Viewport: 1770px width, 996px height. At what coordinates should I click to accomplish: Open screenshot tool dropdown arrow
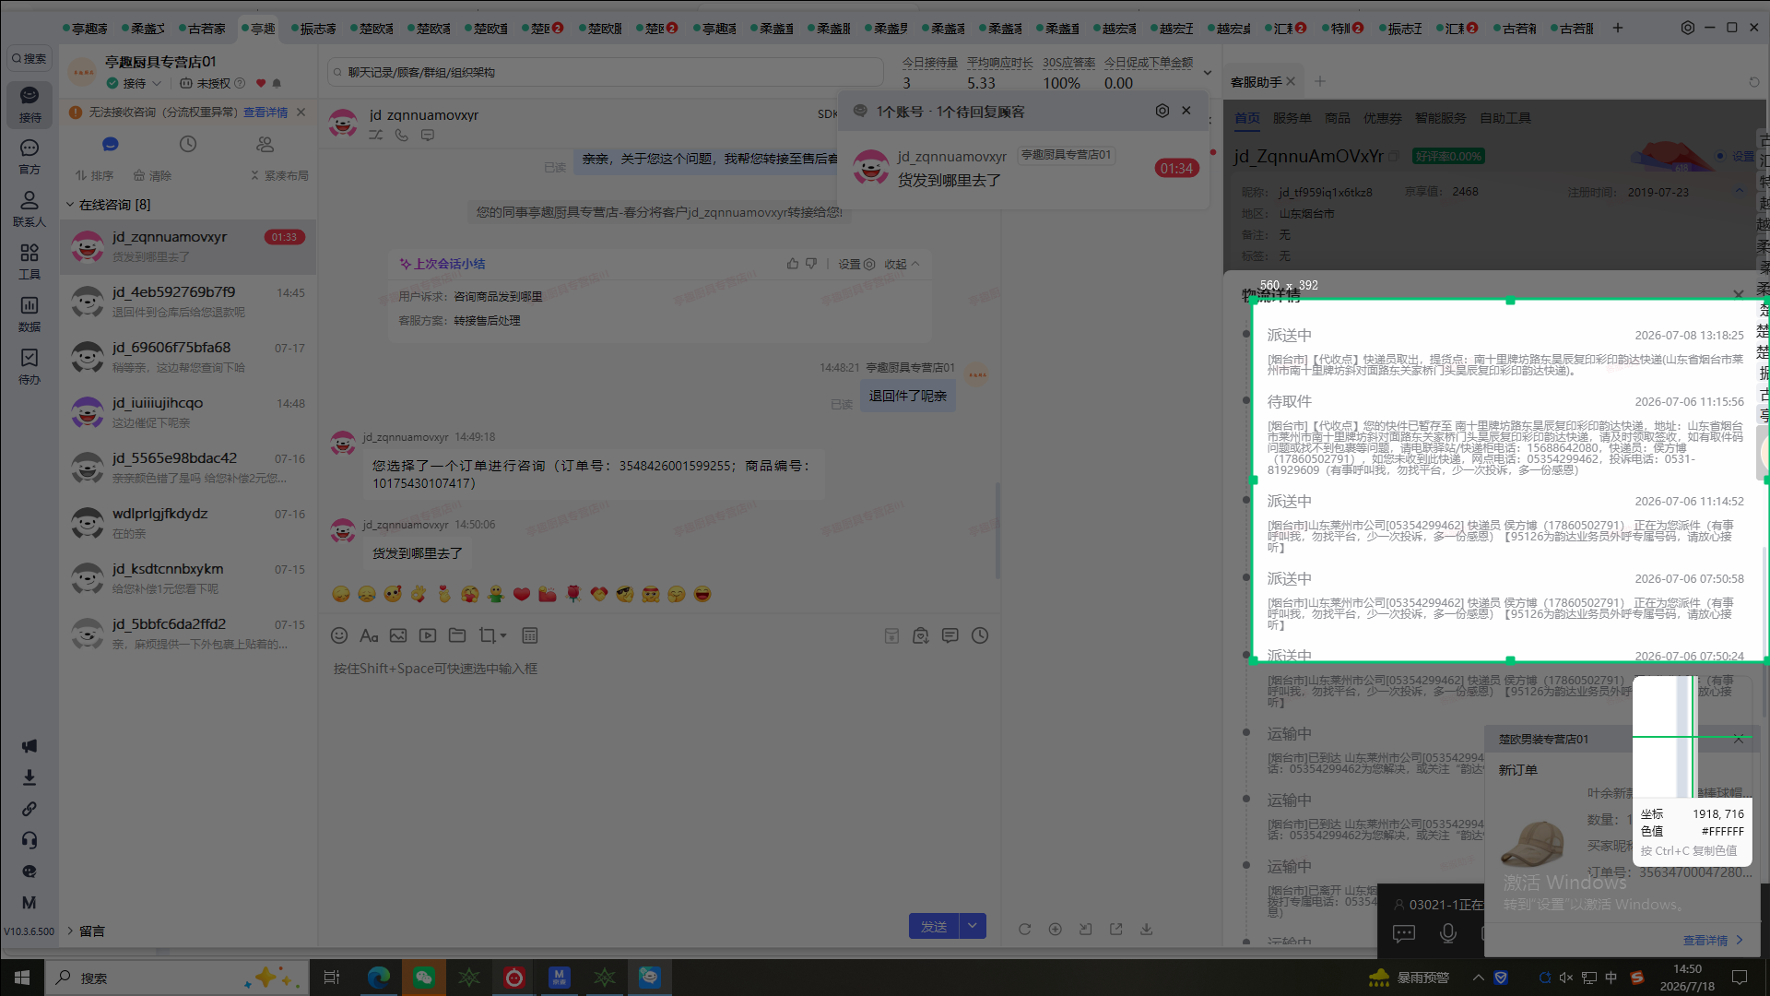coord(503,635)
